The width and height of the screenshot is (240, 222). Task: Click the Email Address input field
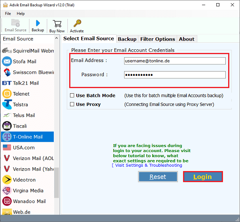pyautogui.click(x=175, y=61)
